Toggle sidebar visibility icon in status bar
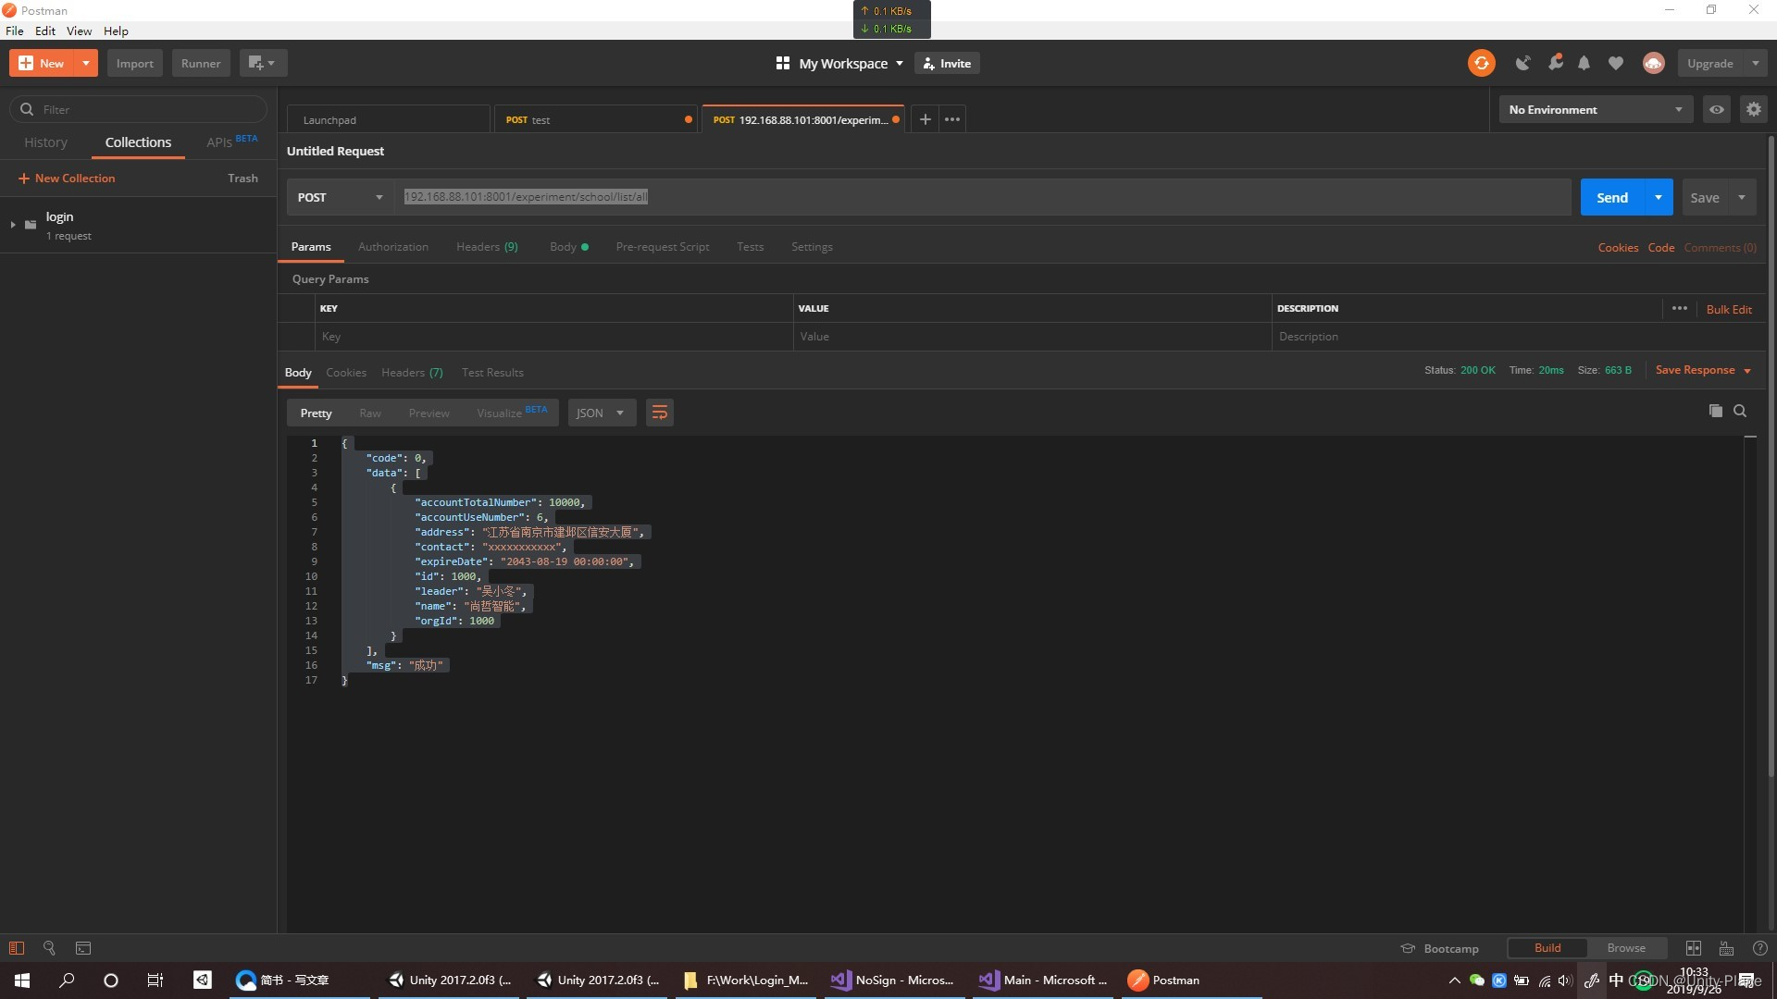This screenshot has height=999, width=1777. pyautogui.click(x=17, y=948)
